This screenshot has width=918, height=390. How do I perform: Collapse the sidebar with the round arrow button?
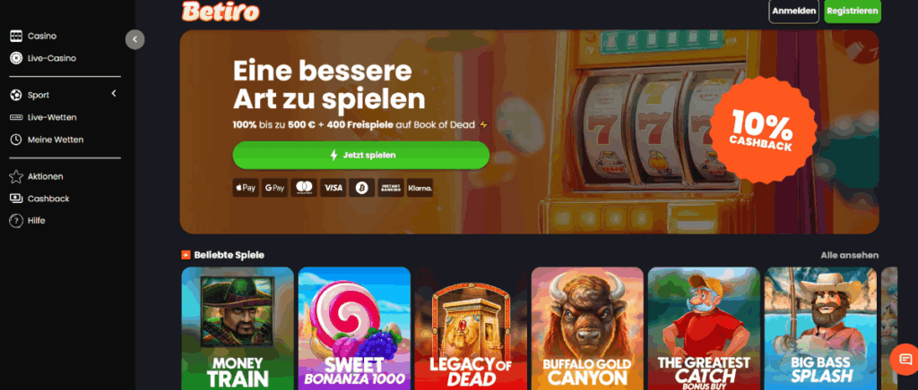pyautogui.click(x=134, y=39)
